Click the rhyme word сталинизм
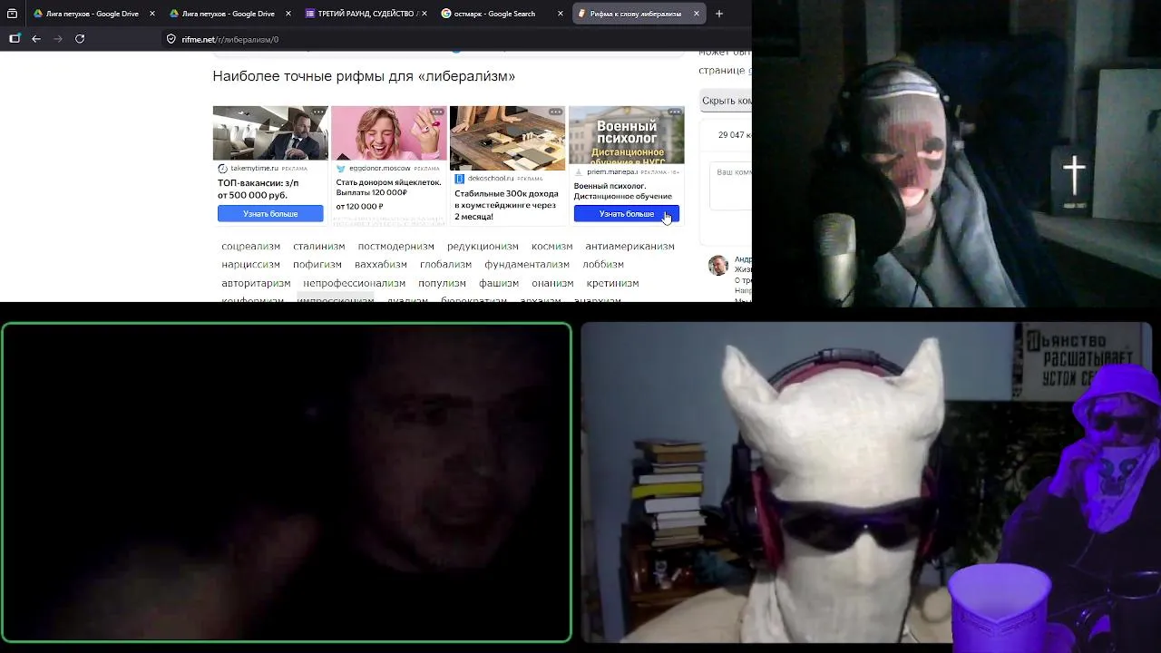The height and width of the screenshot is (653, 1161). tap(319, 247)
